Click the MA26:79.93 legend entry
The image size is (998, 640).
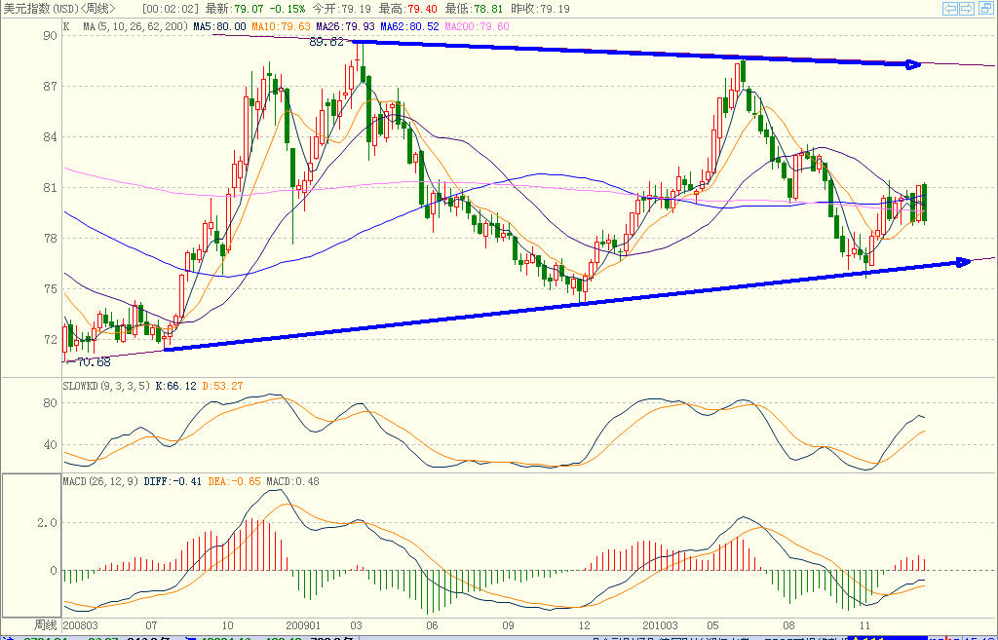[x=346, y=26]
